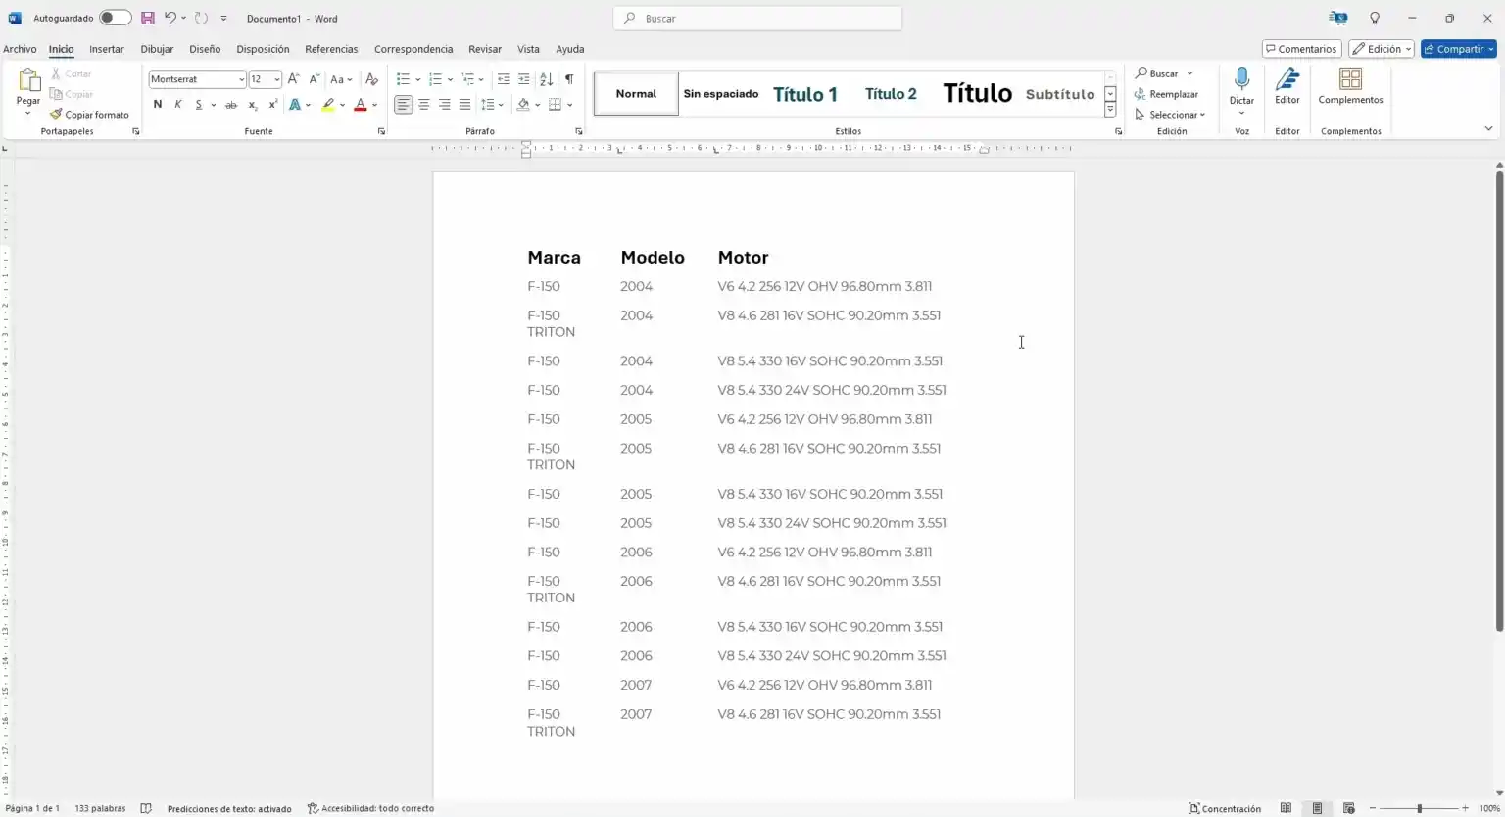Click the bullet list icon

403,79
